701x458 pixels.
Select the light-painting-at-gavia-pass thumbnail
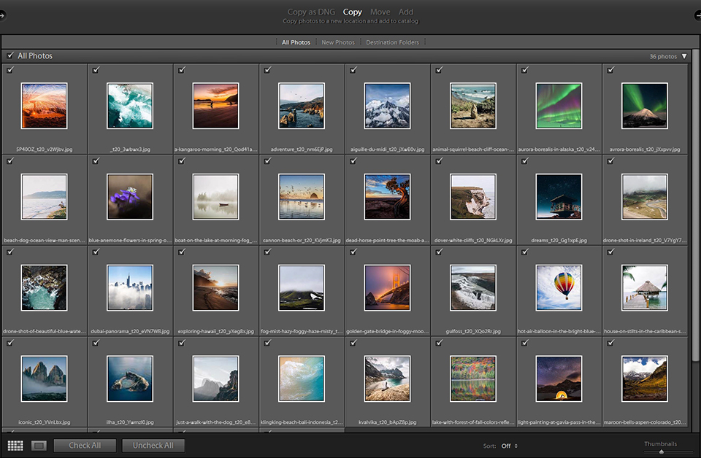click(559, 379)
